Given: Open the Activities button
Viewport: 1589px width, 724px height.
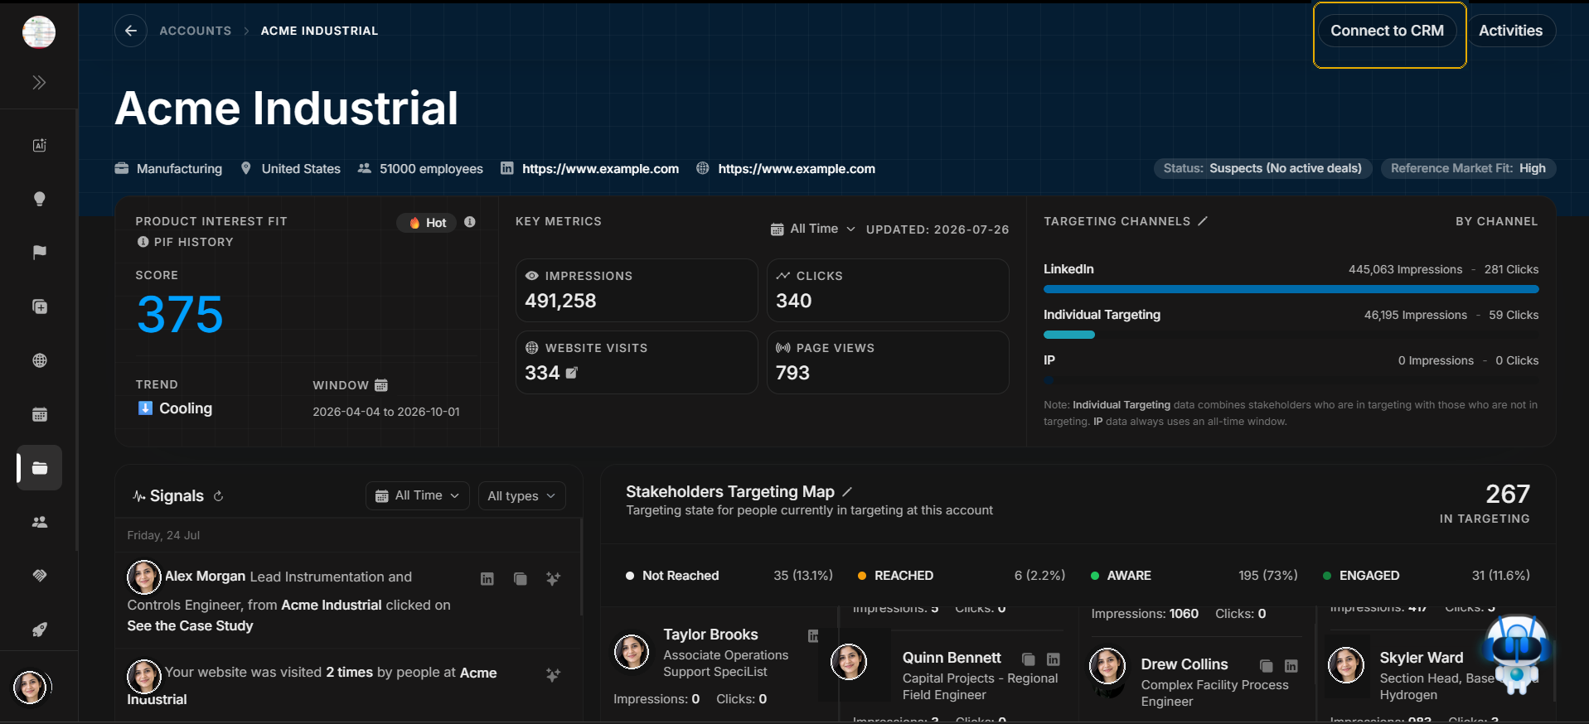Looking at the screenshot, I should (x=1511, y=31).
